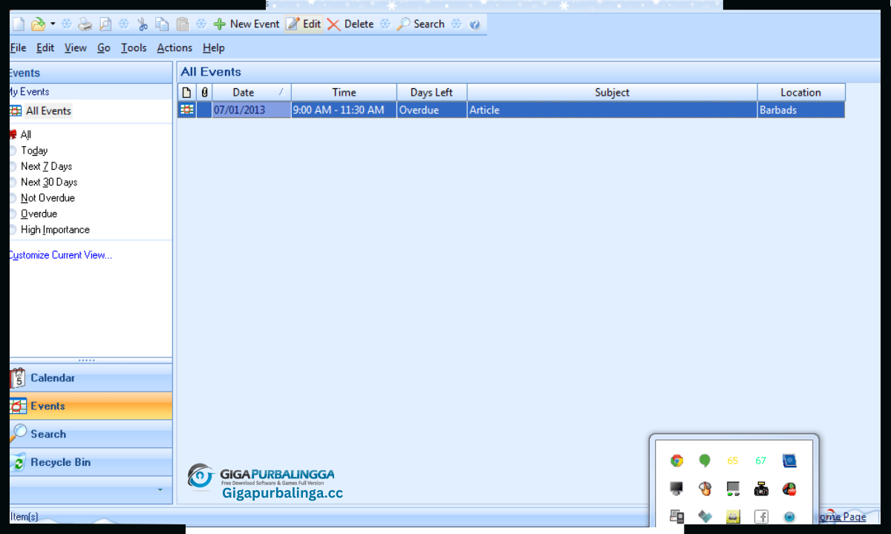The image size is (891, 534).
Task: Click the attachment paperclip column header
Action: pos(204,92)
